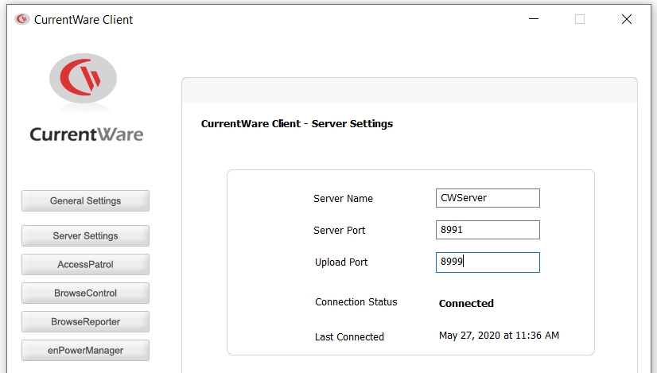Minimize the CurrentWare Client window

[x=534, y=19]
